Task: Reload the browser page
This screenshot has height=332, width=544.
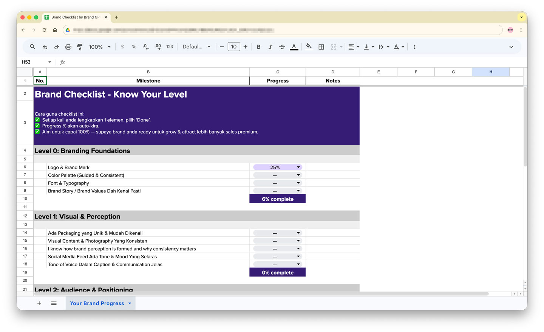Action: pyautogui.click(x=45, y=30)
